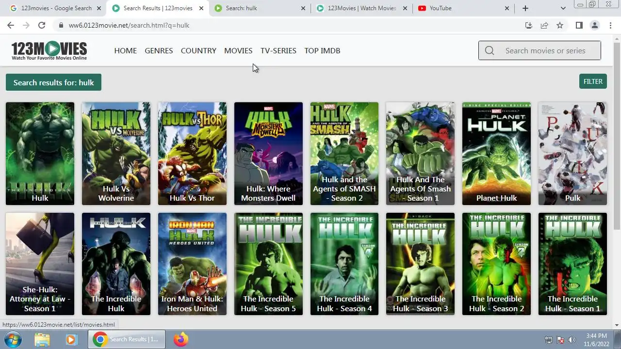Open the Windows Start button
The width and height of the screenshot is (621, 349).
[13, 339]
